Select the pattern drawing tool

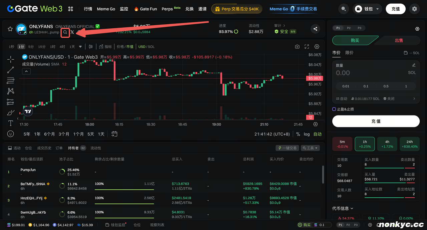[x=11, y=91]
